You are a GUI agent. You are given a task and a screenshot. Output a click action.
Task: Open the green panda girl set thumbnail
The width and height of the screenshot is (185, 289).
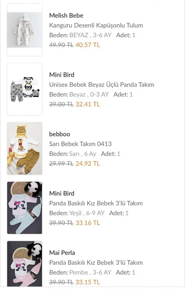pyautogui.click(x=25, y=208)
